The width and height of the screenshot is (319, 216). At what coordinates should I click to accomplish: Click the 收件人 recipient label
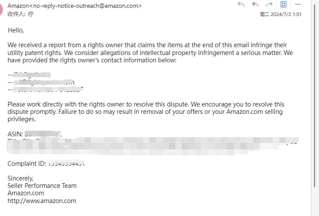tap(17, 14)
